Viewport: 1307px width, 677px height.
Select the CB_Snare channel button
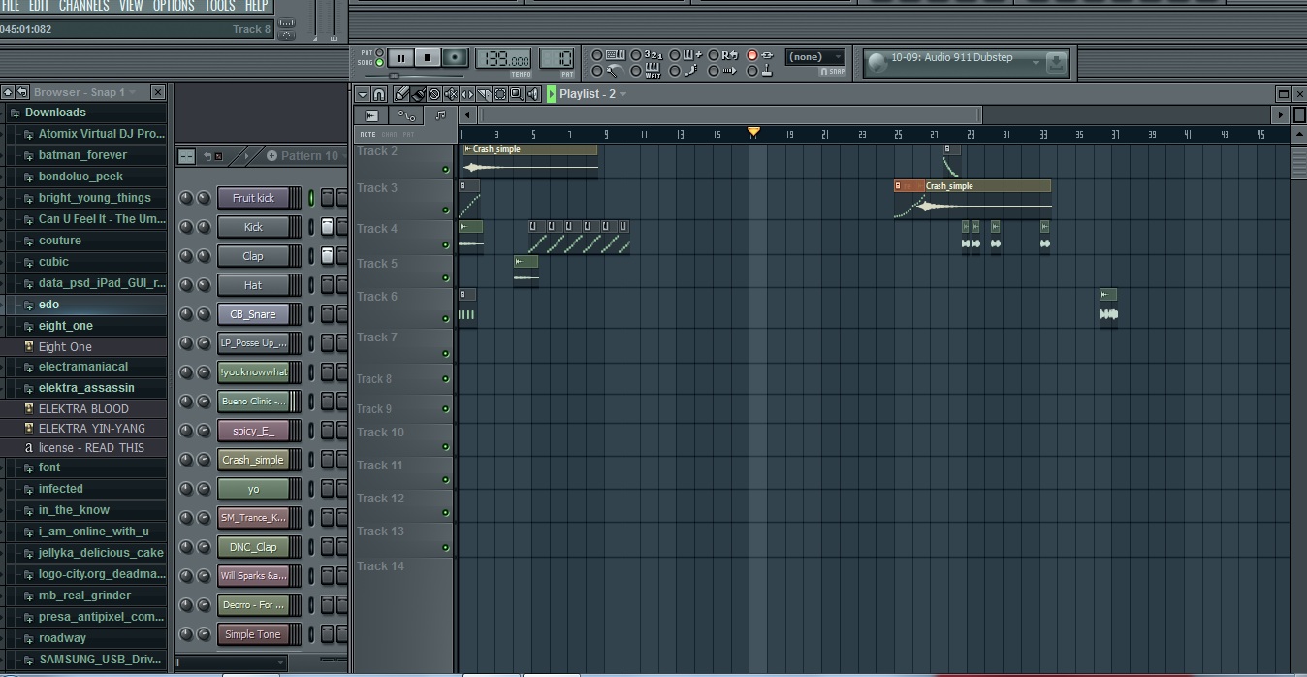point(253,314)
